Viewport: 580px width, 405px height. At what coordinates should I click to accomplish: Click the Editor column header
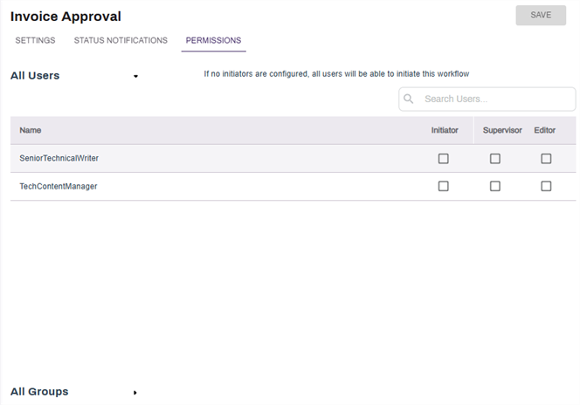tap(544, 130)
